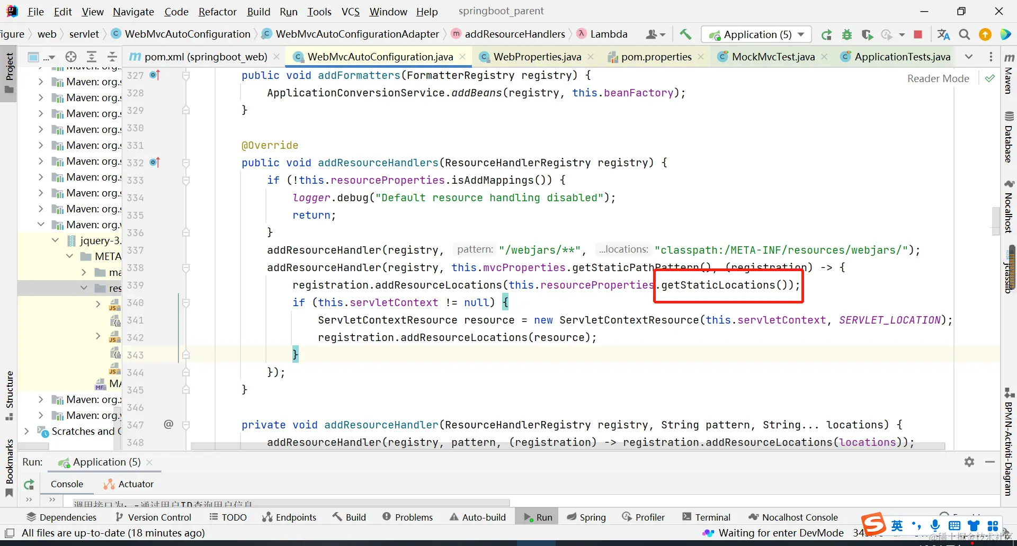
Task: Open the Database tool window sidebar
Action: click(x=1009, y=137)
